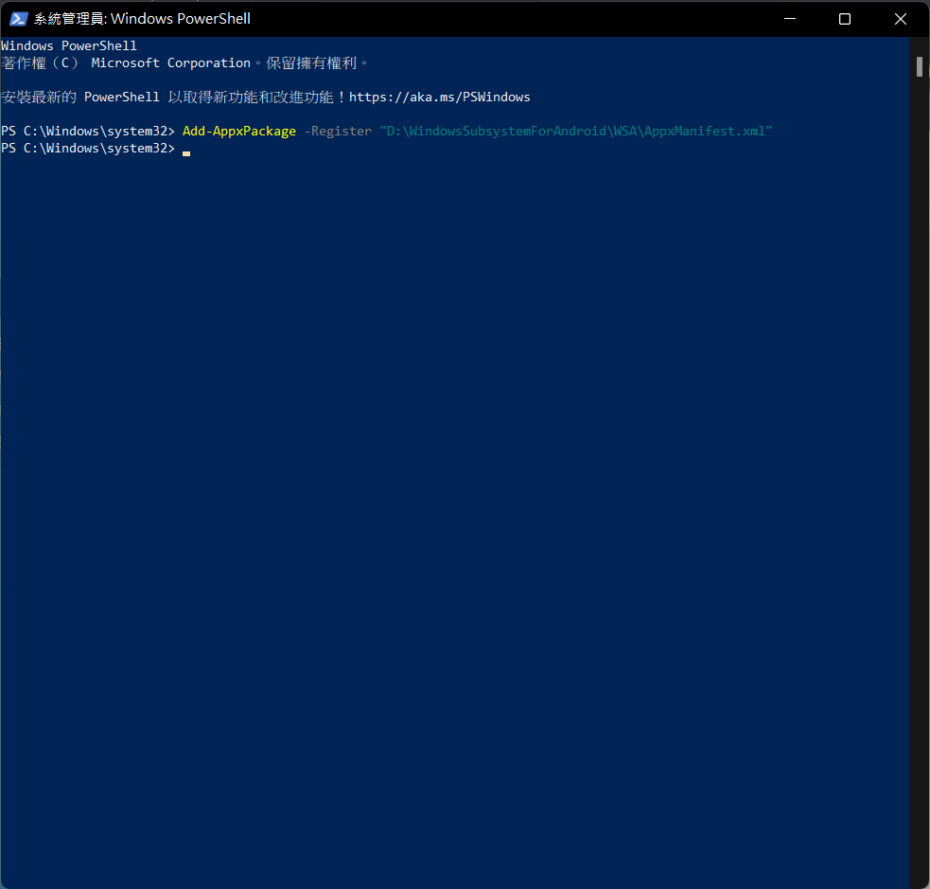Viewport: 930px width, 889px height.
Task: Click the yellow Add-AppxPackage command text
Action: click(238, 131)
